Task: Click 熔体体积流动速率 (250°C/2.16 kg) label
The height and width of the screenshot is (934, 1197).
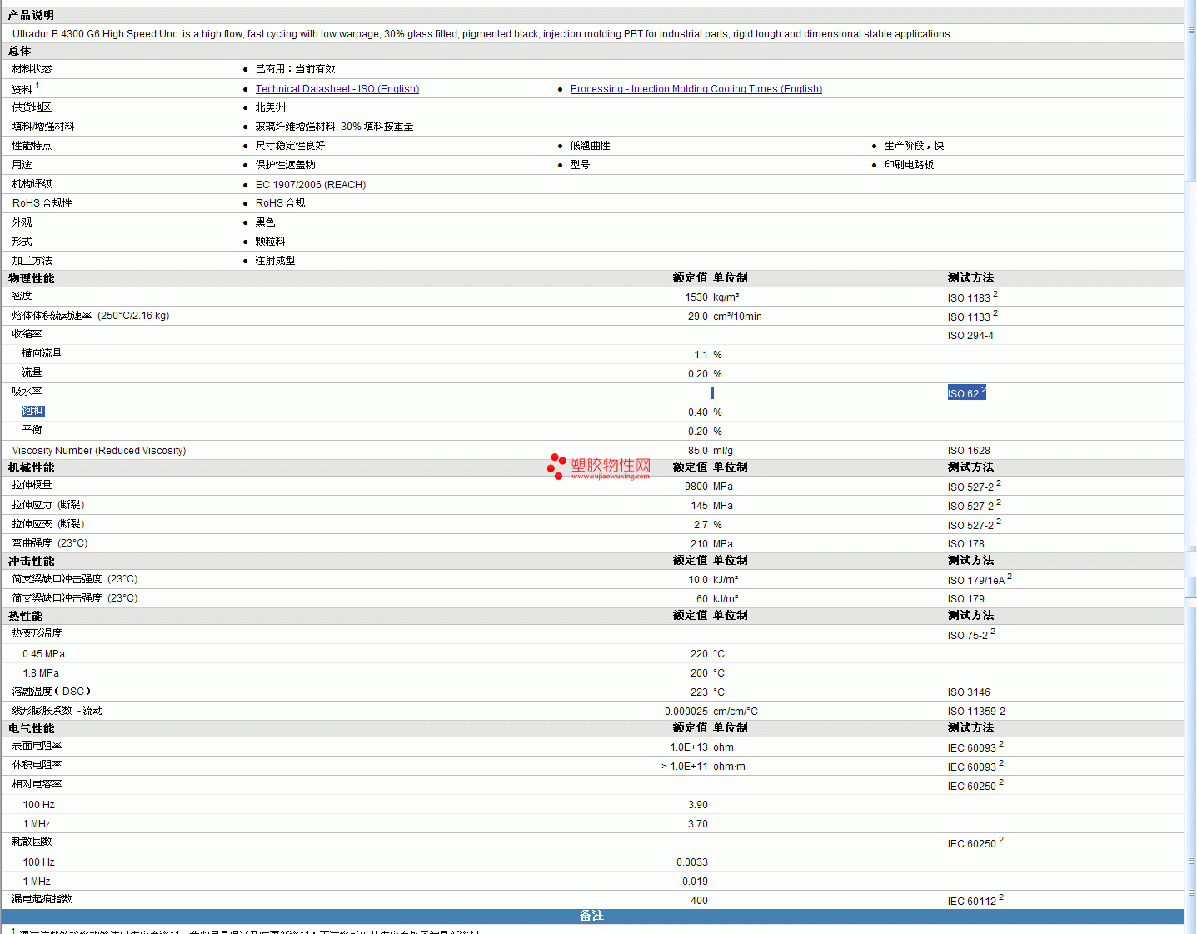Action: click(91, 316)
